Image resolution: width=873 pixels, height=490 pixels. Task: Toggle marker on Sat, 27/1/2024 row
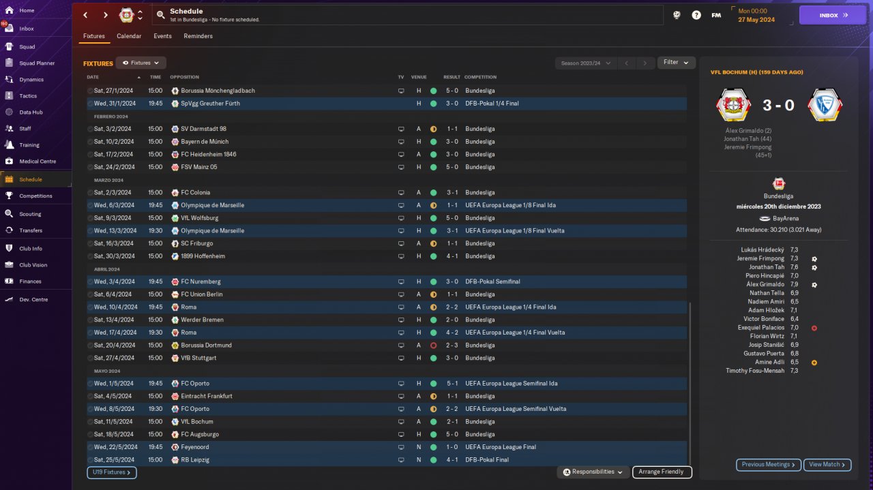90,91
